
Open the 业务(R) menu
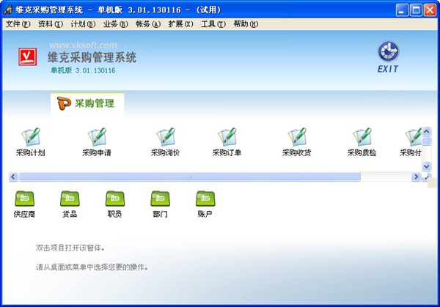(116, 24)
